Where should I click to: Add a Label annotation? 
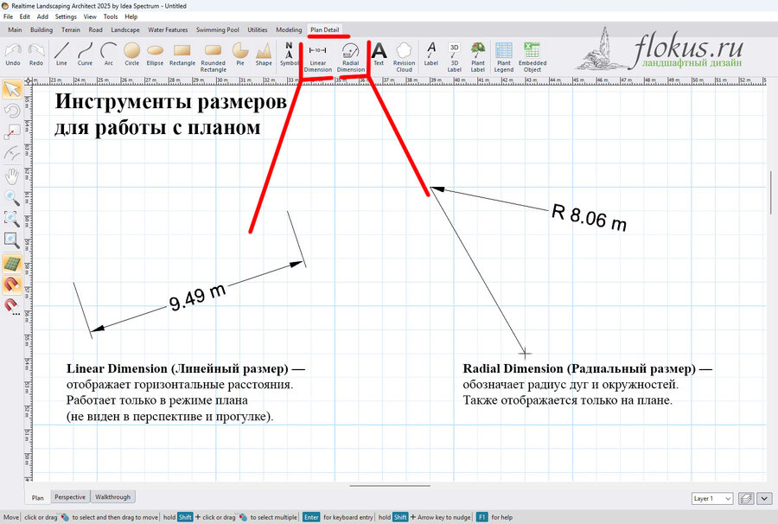431,54
